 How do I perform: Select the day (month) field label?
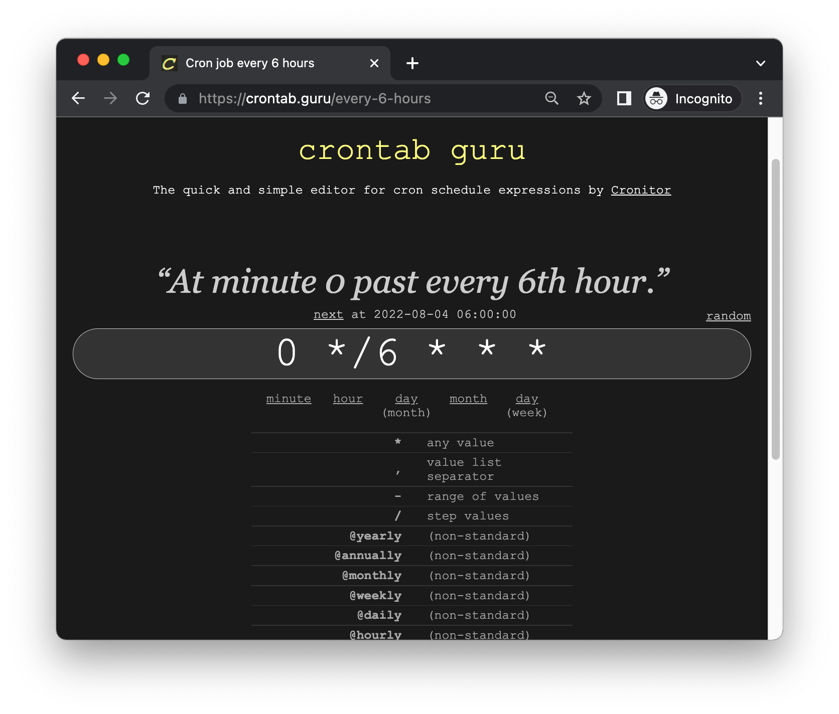coord(406,405)
